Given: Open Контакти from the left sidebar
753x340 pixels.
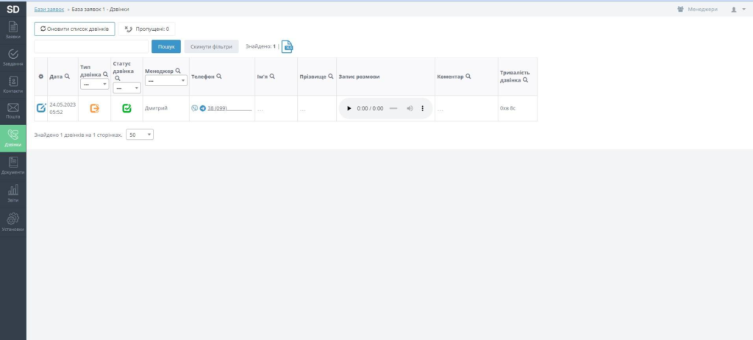Looking at the screenshot, I should 13,85.
